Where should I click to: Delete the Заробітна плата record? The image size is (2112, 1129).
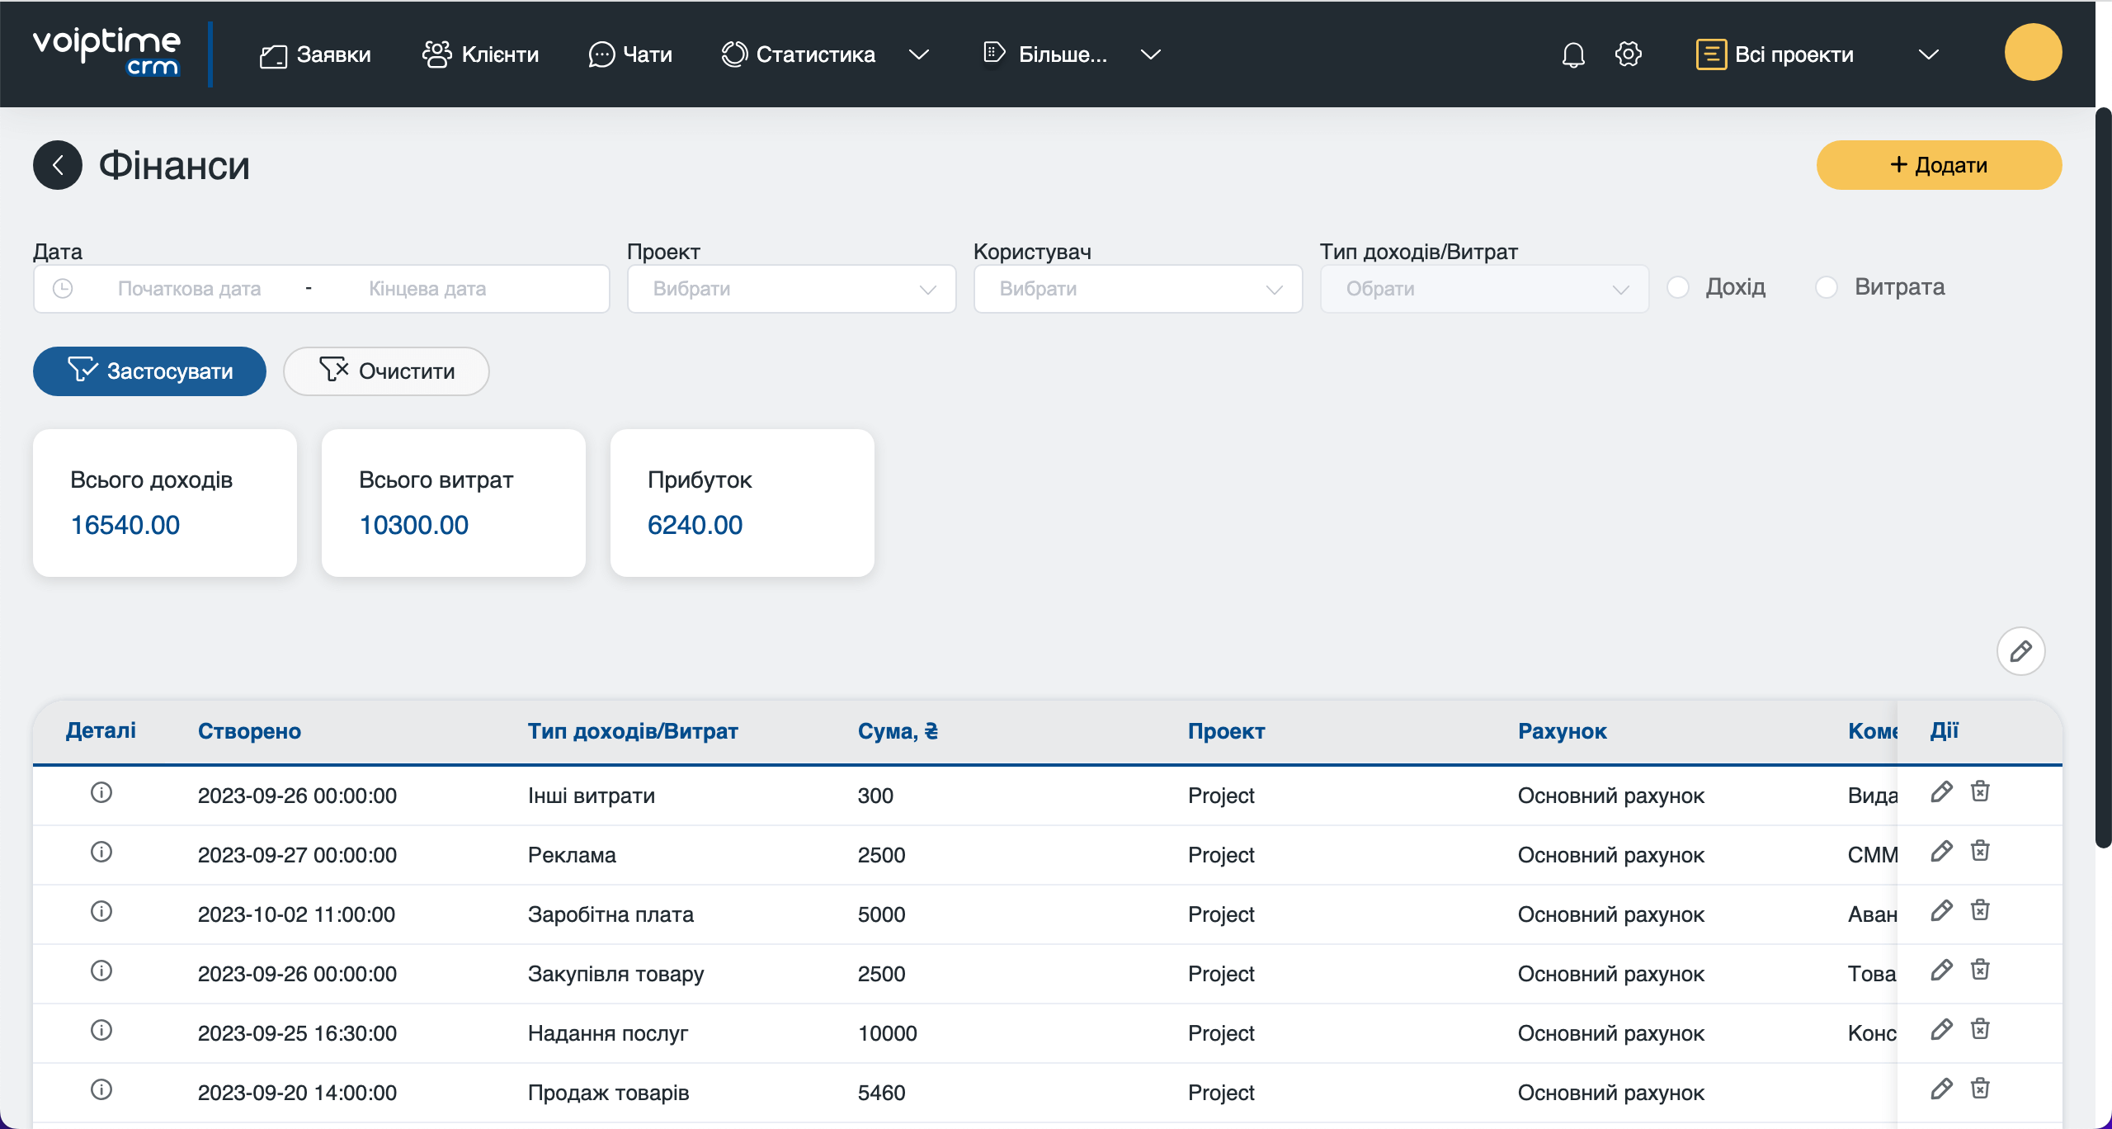click(1980, 910)
